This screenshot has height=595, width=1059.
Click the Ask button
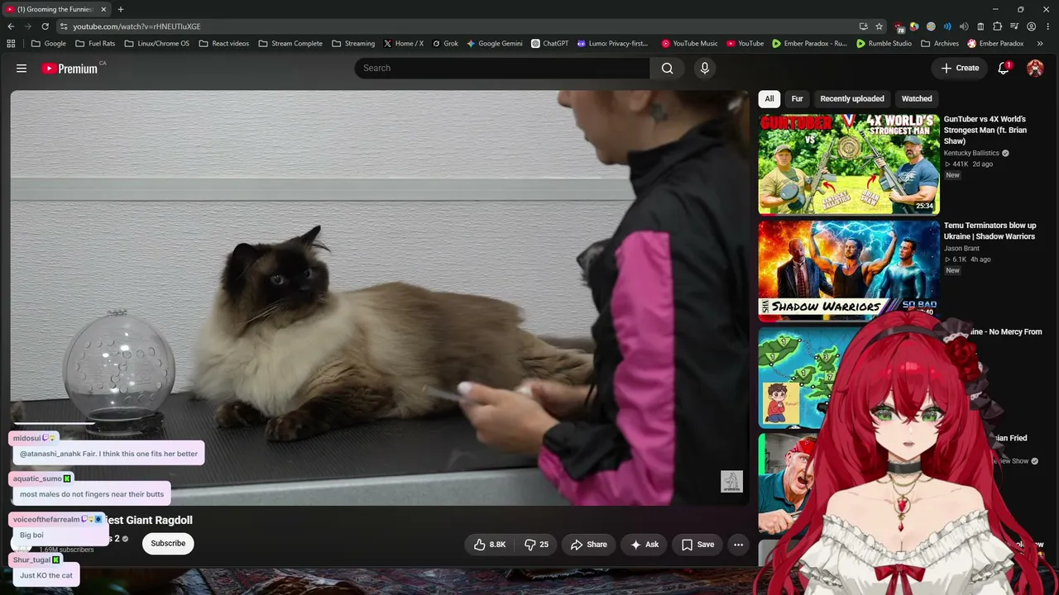point(645,545)
